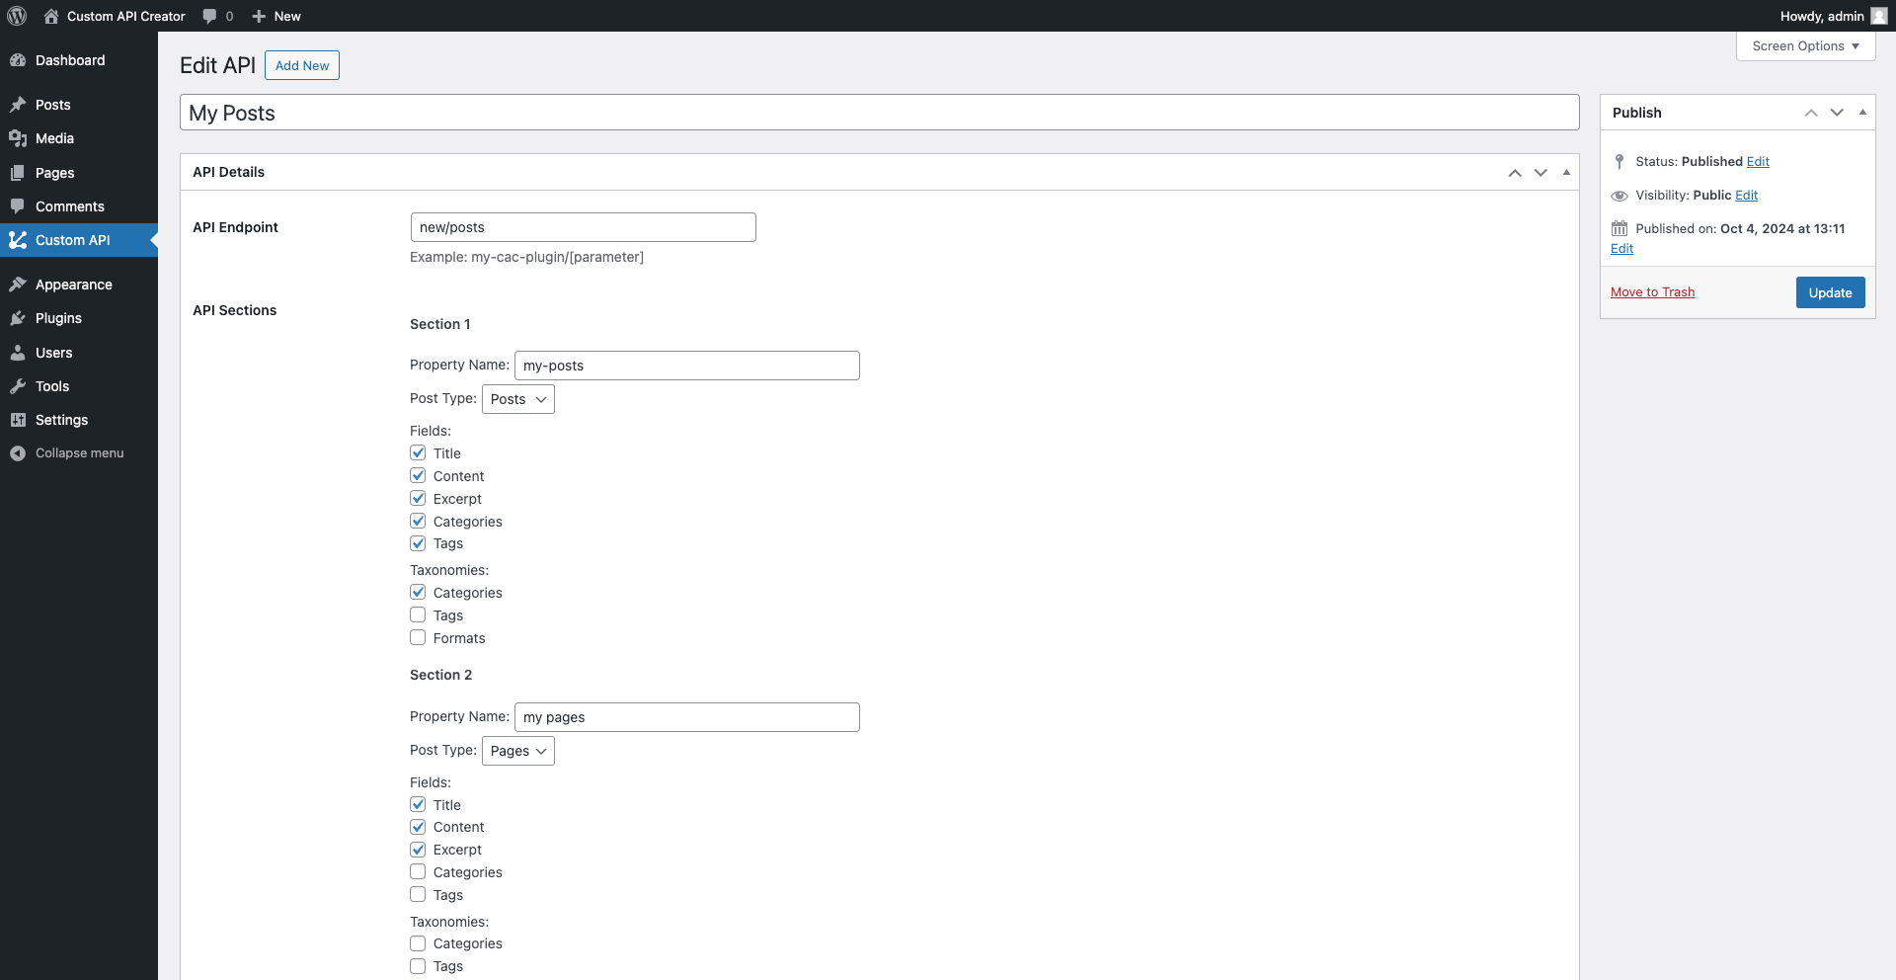Viewport: 1896px width, 980px height.
Task: Enable Categories taxonomy in Section 2
Action: [x=418, y=943]
